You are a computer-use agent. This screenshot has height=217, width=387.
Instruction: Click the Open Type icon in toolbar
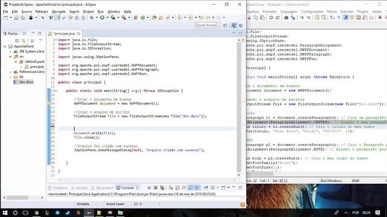(x=154, y=17)
